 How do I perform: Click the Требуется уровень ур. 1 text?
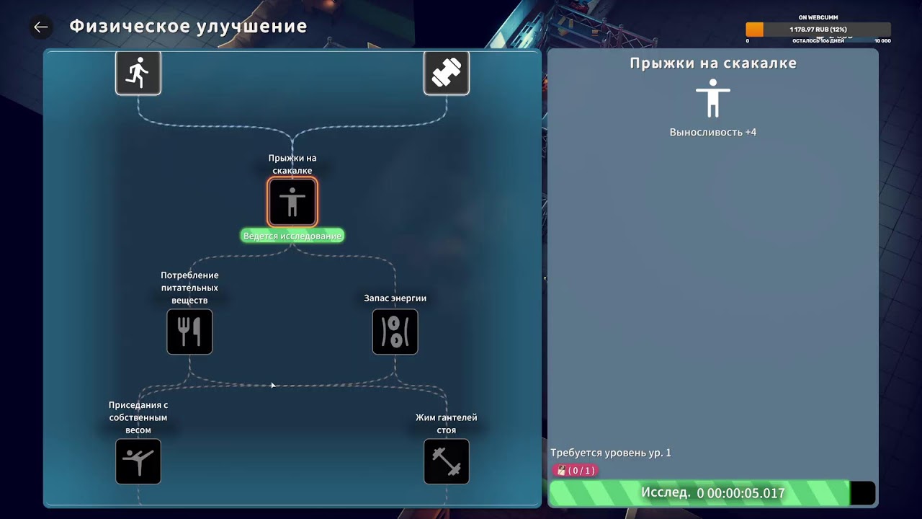[611, 453]
